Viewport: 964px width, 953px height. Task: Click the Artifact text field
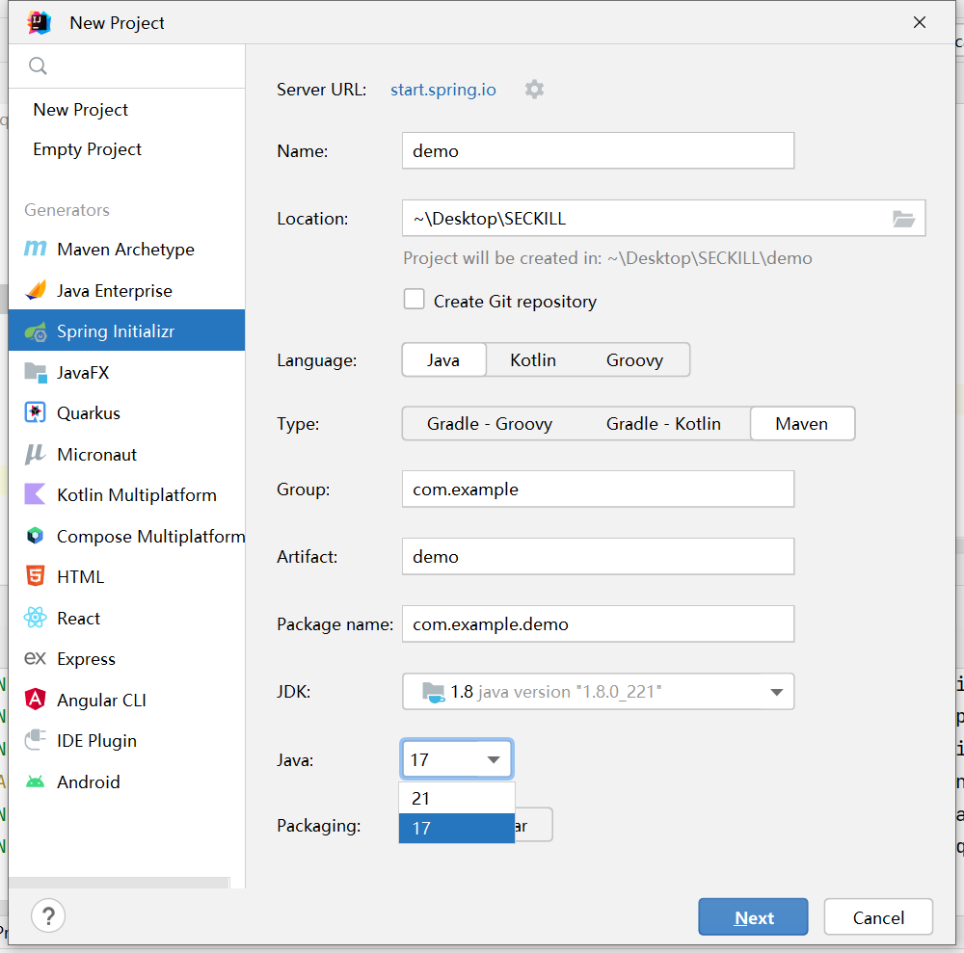598,557
